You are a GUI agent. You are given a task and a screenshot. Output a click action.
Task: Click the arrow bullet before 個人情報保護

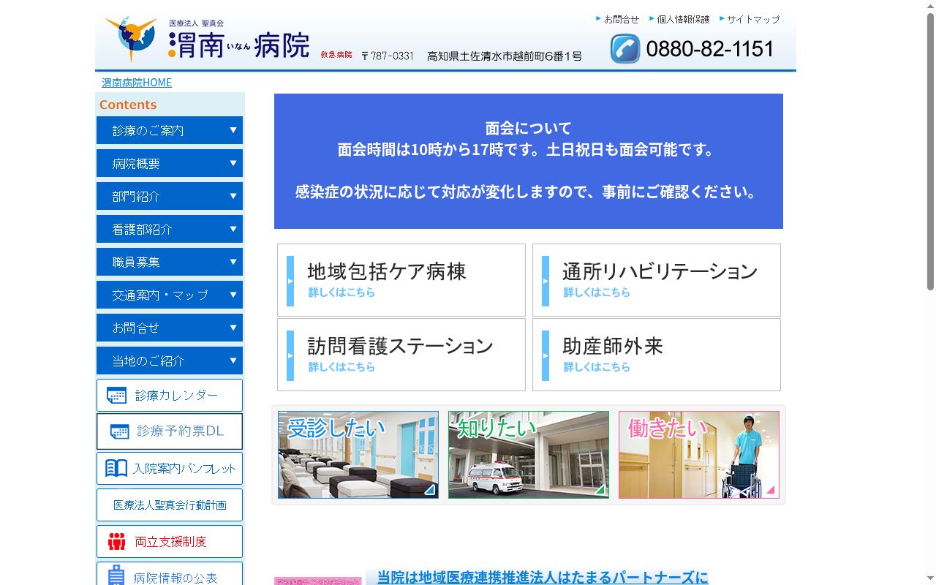(x=652, y=18)
